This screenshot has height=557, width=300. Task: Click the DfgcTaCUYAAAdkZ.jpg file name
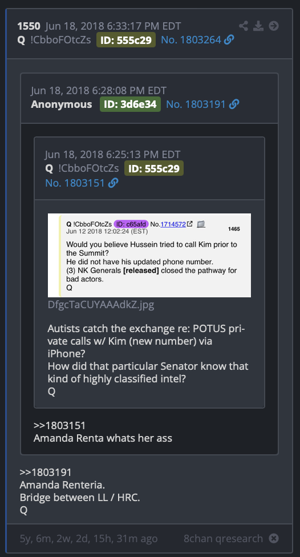[x=101, y=305]
